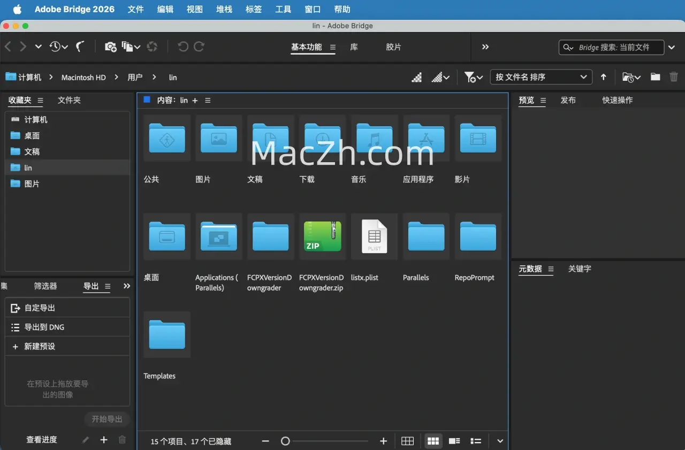
Task: Switch to the 筛选器 tab
Action: click(x=45, y=286)
